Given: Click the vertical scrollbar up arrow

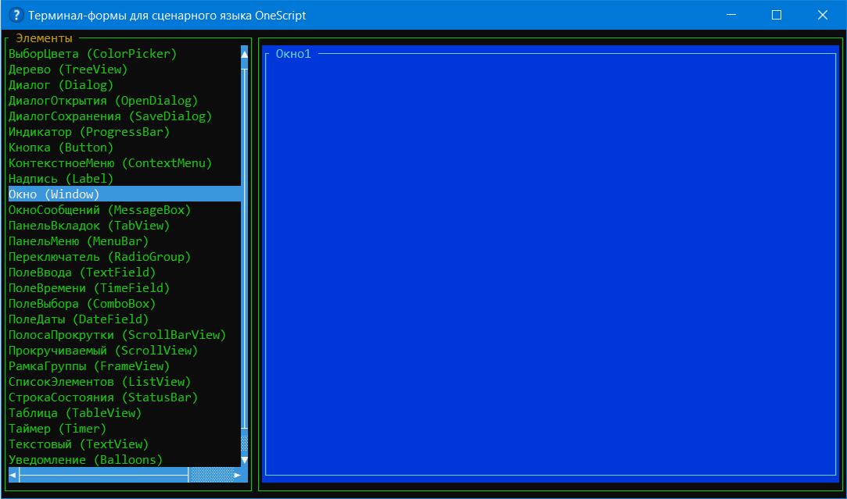Looking at the screenshot, I should pos(244,54).
